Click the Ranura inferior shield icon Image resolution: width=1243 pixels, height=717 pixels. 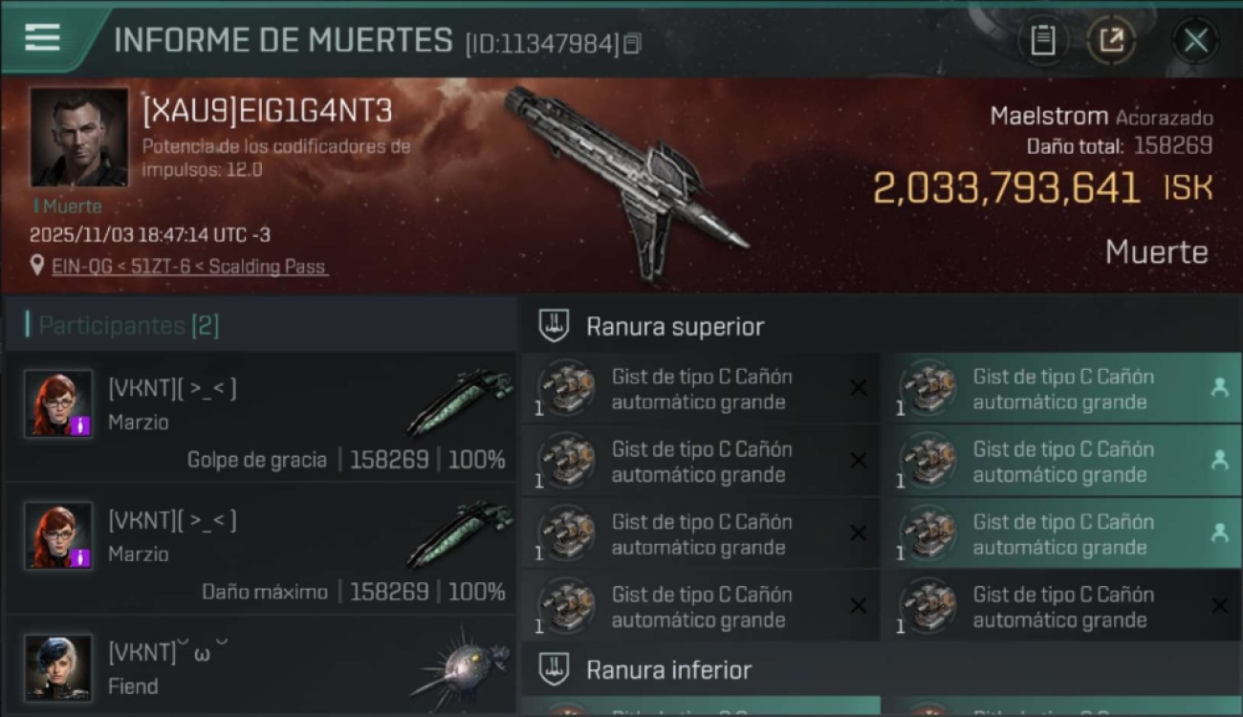(554, 669)
